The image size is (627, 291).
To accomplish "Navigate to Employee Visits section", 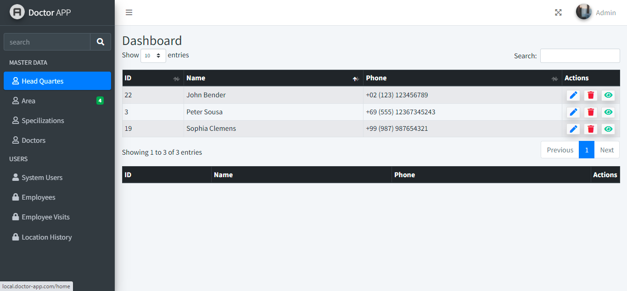I will point(46,217).
